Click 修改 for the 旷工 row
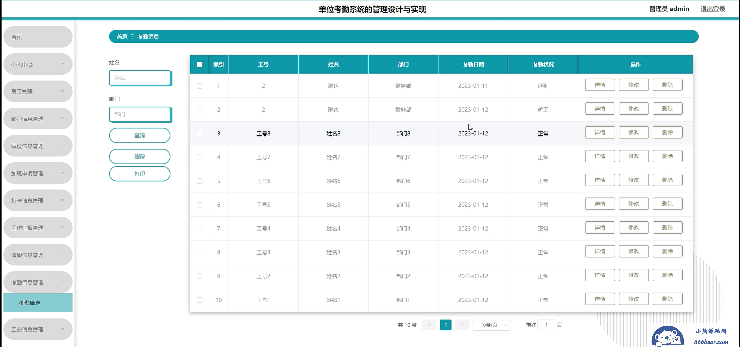 coord(634,109)
